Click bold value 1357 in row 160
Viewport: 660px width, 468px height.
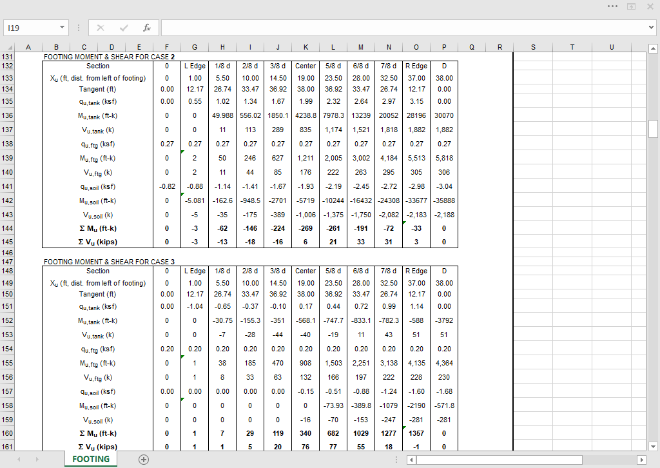click(416, 433)
